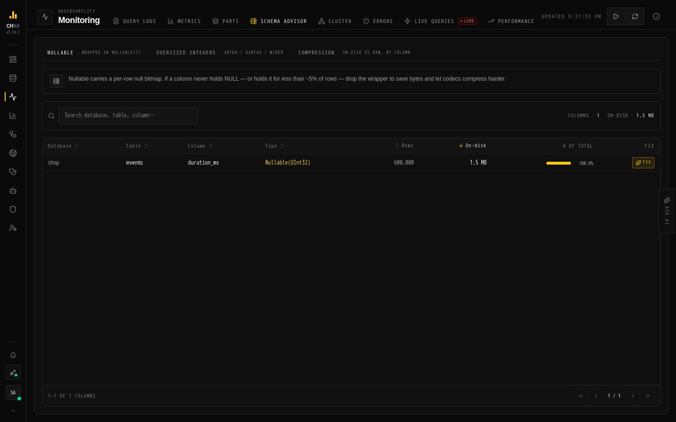Expand the sidebar bottom chevron
Image resolution: width=676 pixels, height=422 pixels.
point(13,411)
